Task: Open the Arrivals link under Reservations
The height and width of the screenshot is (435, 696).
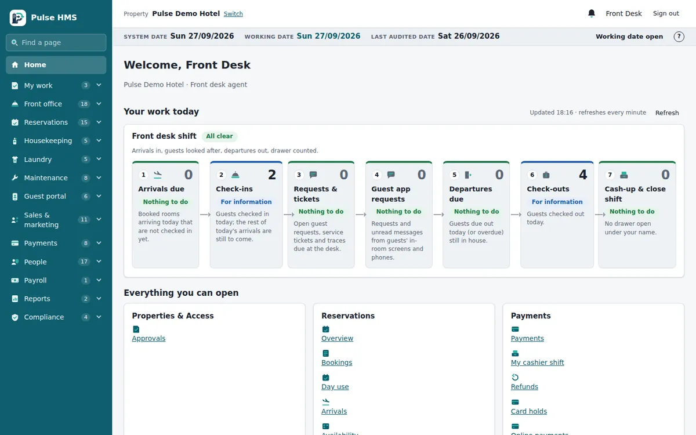Action: (334, 412)
